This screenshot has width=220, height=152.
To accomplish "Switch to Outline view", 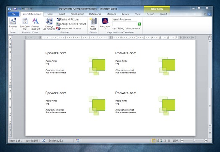I will coord(165,141).
